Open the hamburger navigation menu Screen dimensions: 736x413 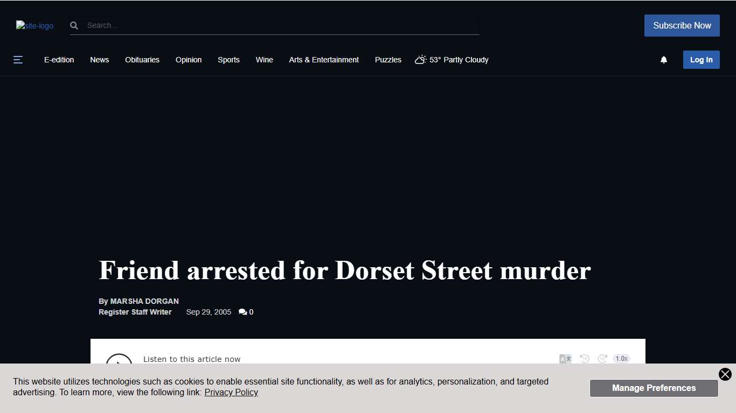tap(18, 60)
